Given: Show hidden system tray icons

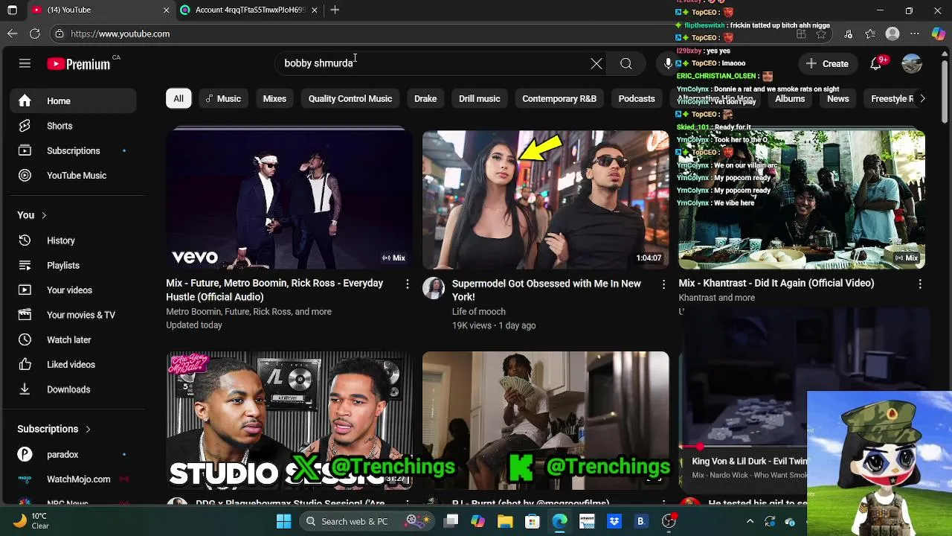Looking at the screenshot, I should [x=750, y=521].
